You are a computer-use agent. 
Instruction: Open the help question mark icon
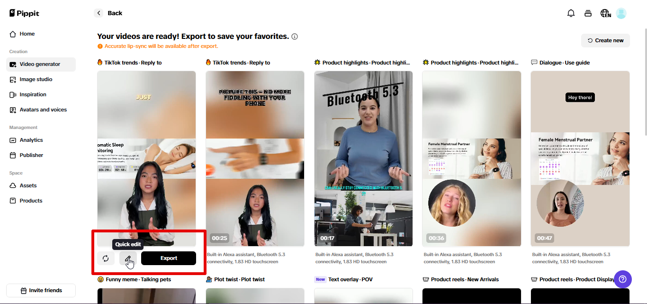[x=623, y=279]
